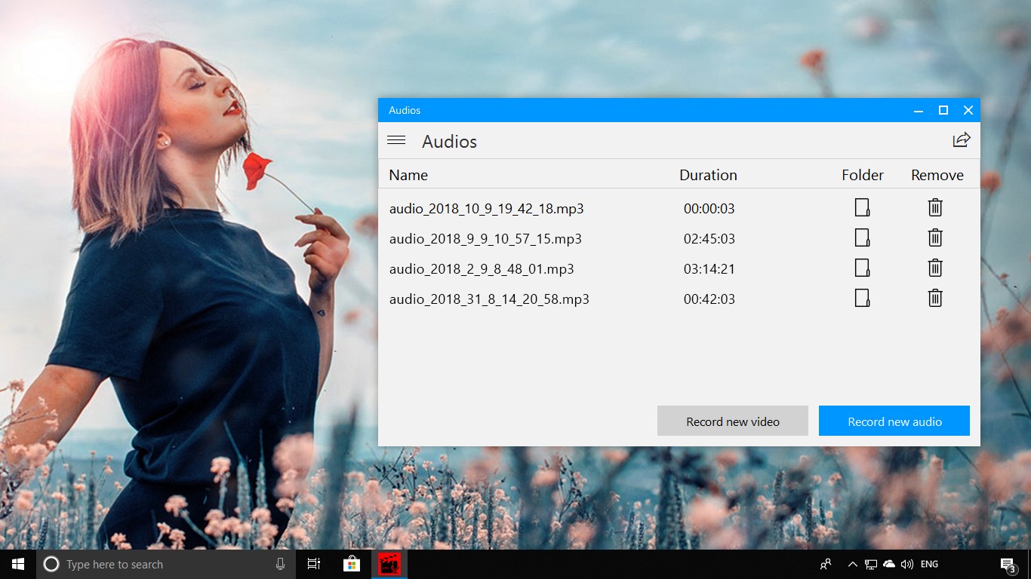This screenshot has height=579, width=1031.
Task: Open the folder for audio_2018_9_9_10_57_15.mp3
Action: coord(862,237)
